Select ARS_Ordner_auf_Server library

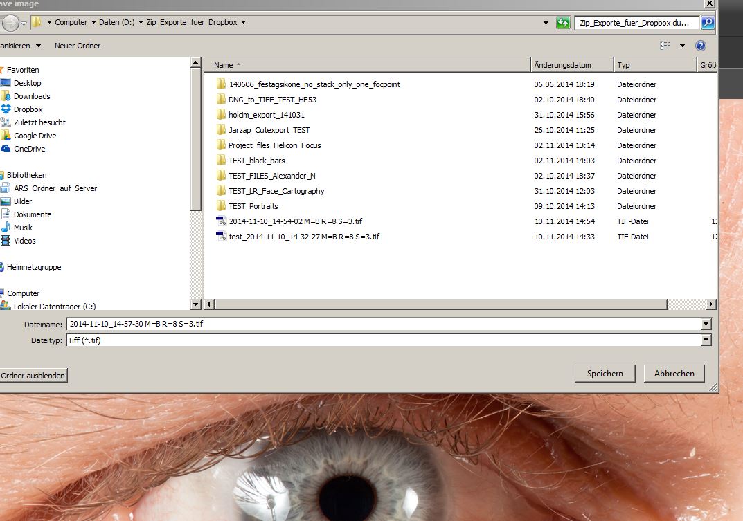click(x=55, y=188)
